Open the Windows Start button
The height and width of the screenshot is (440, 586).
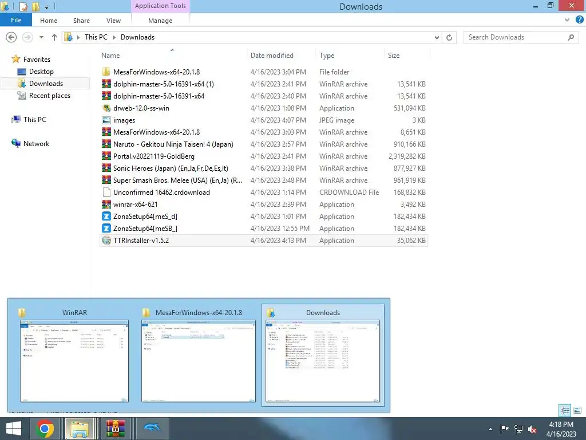14,429
